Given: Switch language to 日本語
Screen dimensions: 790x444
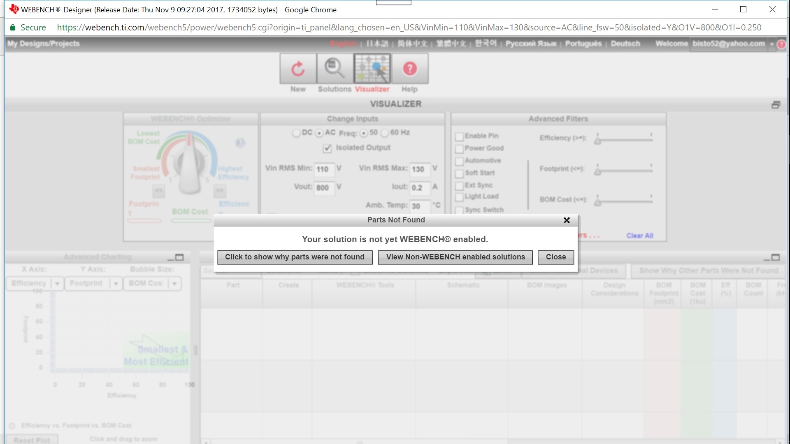Looking at the screenshot, I should [377, 44].
